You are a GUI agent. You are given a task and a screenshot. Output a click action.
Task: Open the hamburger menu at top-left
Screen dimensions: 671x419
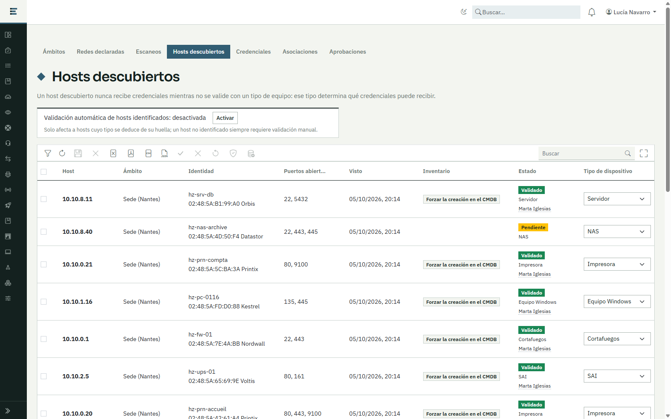pos(13,11)
